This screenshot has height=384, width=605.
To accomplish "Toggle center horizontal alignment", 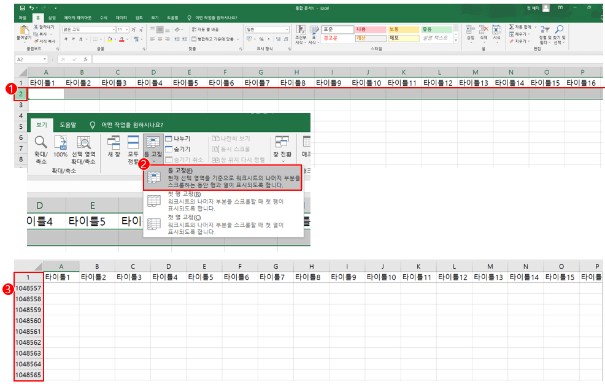I will [x=160, y=39].
